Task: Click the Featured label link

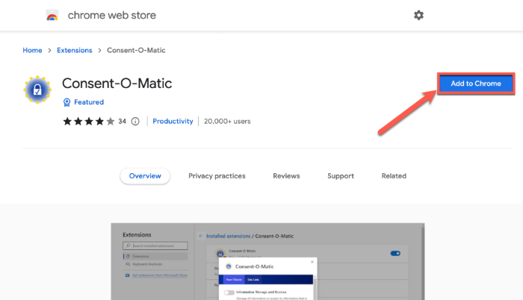Action: pos(89,102)
